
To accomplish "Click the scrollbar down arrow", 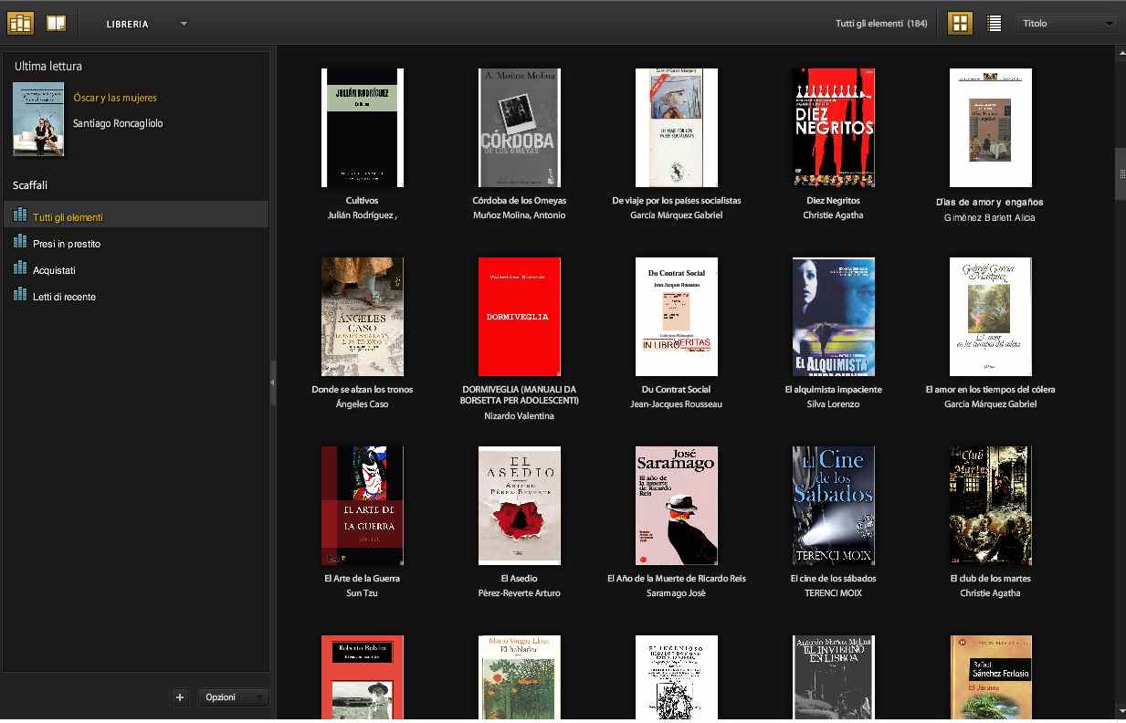I will [x=1121, y=710].
